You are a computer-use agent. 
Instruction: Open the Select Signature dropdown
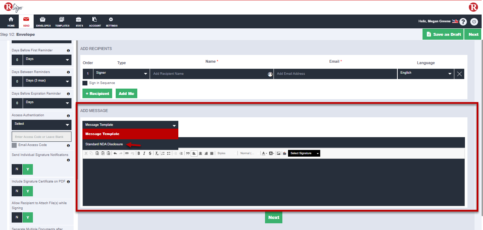pyautogui.click(x=304, y=153)
